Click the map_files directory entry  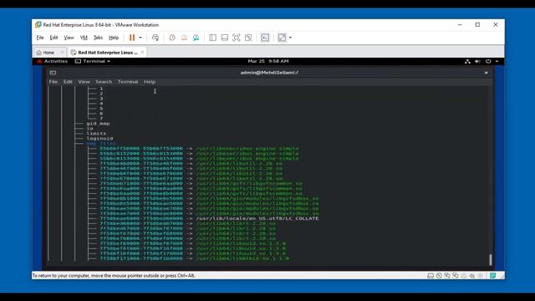point(101,144)
